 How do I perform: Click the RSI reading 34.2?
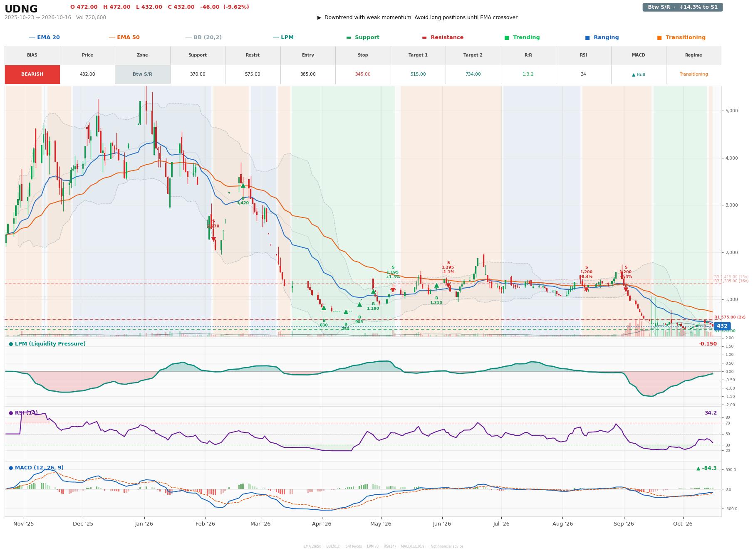click(x=711, y=413)
